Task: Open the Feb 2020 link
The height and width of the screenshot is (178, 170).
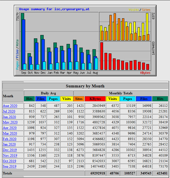Action: [x=10, y=139]
